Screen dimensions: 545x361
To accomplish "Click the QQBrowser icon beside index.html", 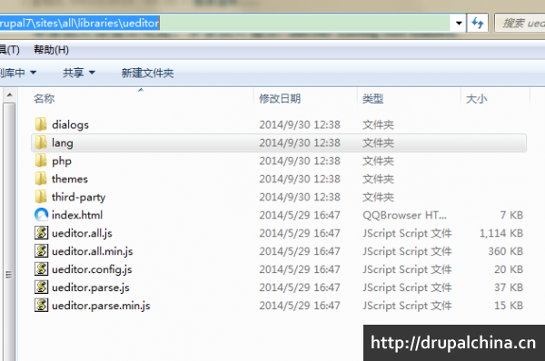I will coord(42,215).
